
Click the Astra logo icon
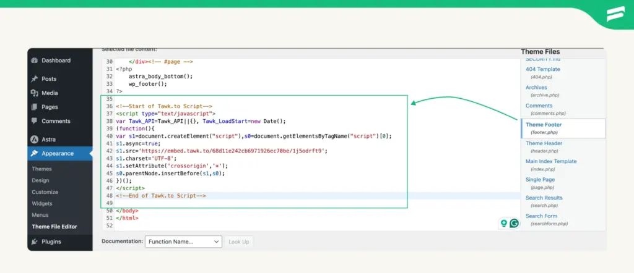[x=35, y=140]
